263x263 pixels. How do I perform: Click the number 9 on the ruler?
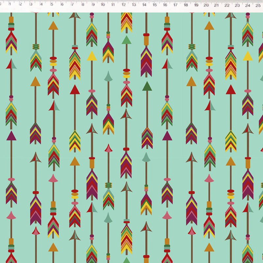coord(93,4)
